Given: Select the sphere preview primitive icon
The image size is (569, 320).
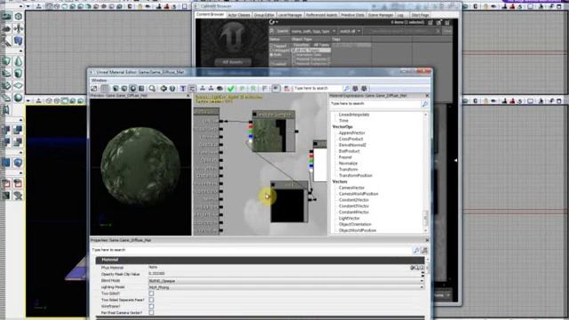Looking at the screenshot, I should pos(132,89).
